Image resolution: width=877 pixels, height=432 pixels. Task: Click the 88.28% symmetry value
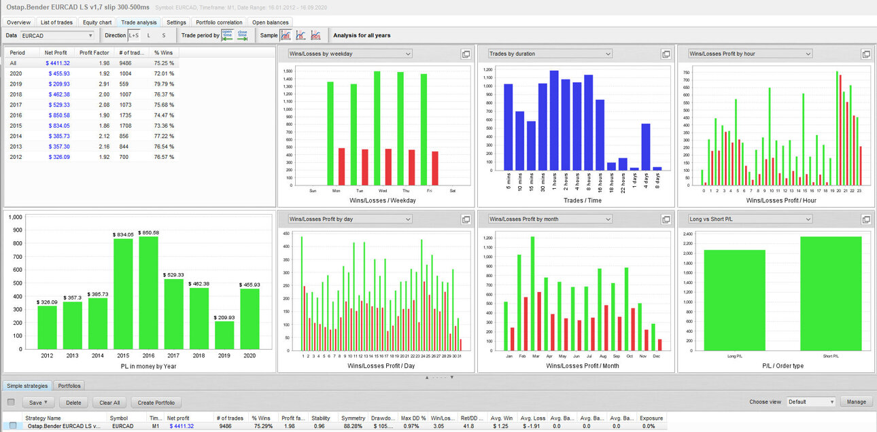pyautogui.click(x=354, y=426)
